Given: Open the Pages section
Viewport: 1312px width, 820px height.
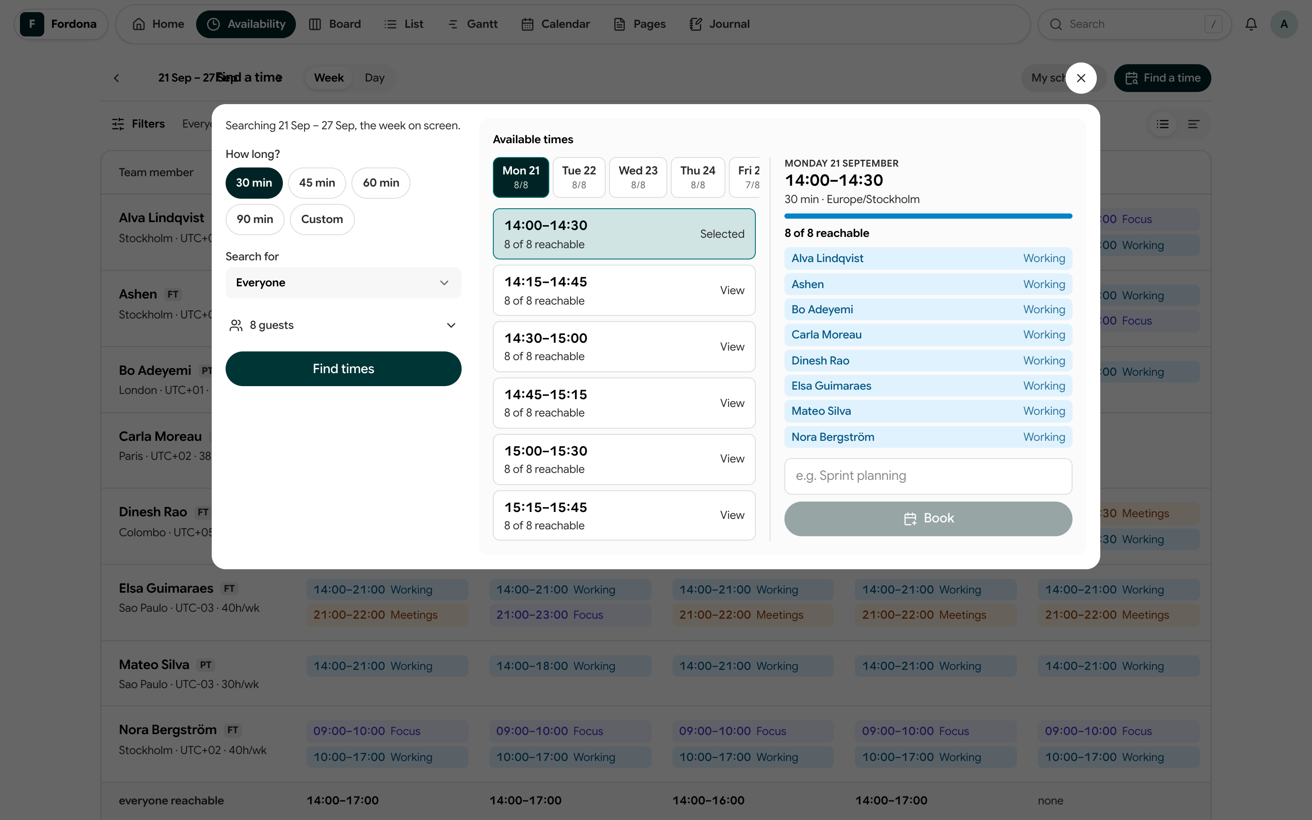Looking at the screenshot, I should pos(639,24).
